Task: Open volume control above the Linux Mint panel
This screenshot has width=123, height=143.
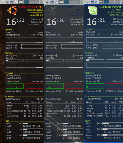Action: coord(88,2)
